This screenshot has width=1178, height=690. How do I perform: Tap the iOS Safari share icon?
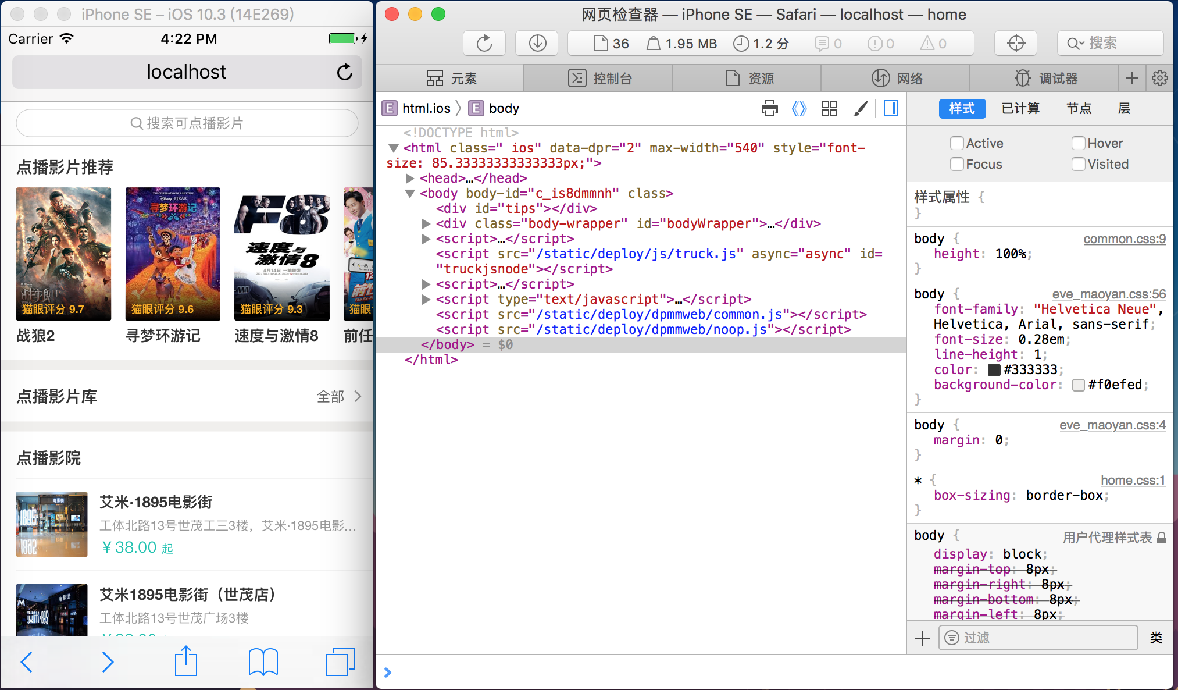(186, 661)
